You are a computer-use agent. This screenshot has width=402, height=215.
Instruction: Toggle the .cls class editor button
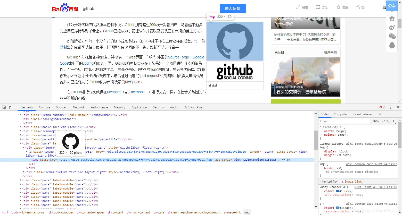coord(385,121)
